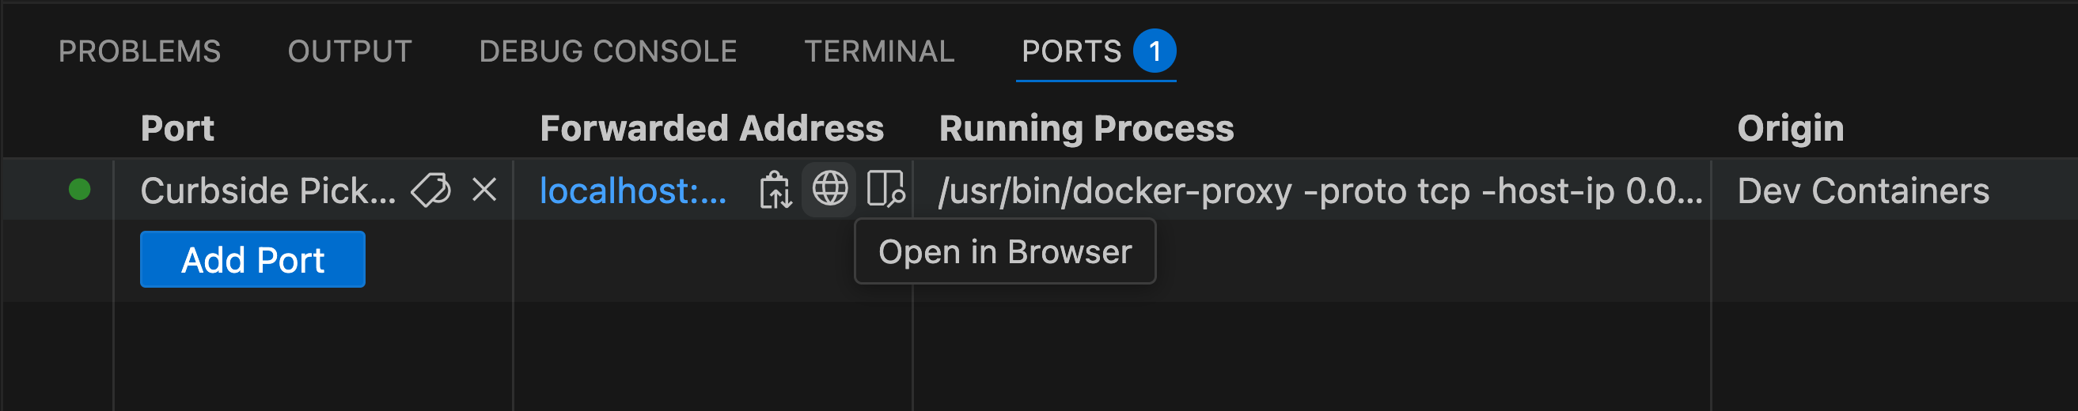Select the PORTS tab
Viewport: 2078px width, 411px height.
1071,51
